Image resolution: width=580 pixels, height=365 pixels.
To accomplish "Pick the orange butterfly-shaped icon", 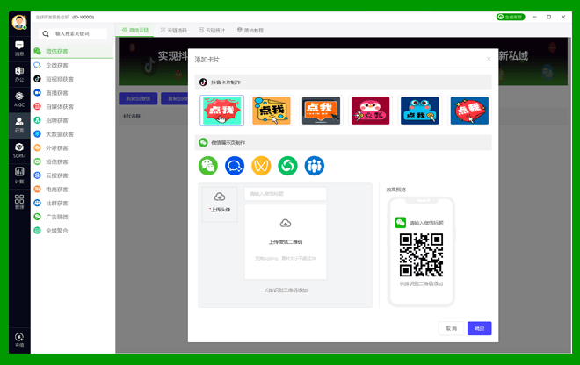I will click(x=261, y=165).
